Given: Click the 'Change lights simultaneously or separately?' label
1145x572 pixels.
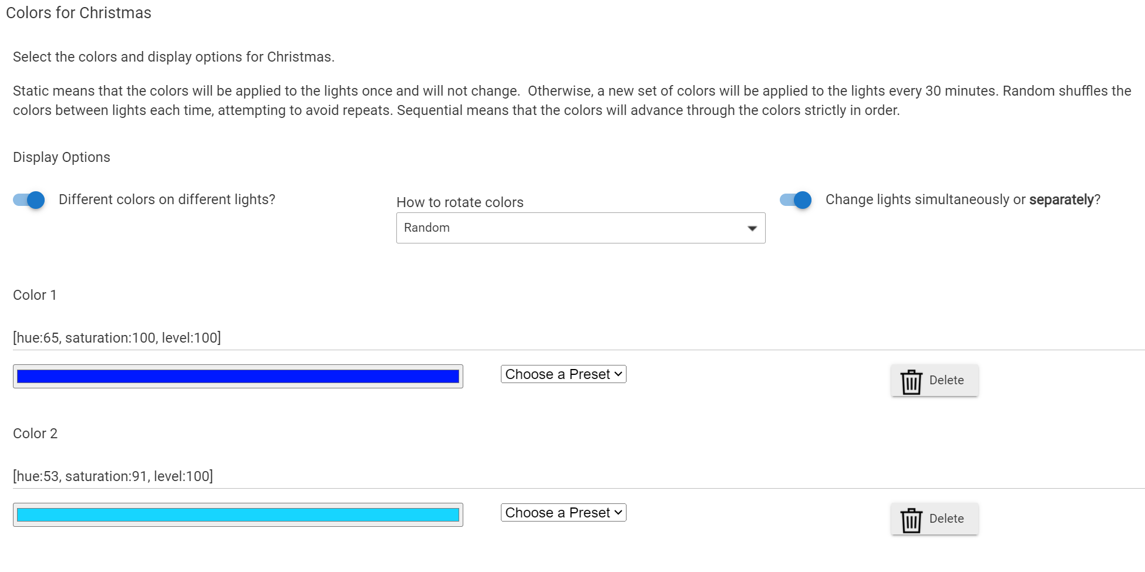Looking at the screenshot, I should (x=963, y=199).
